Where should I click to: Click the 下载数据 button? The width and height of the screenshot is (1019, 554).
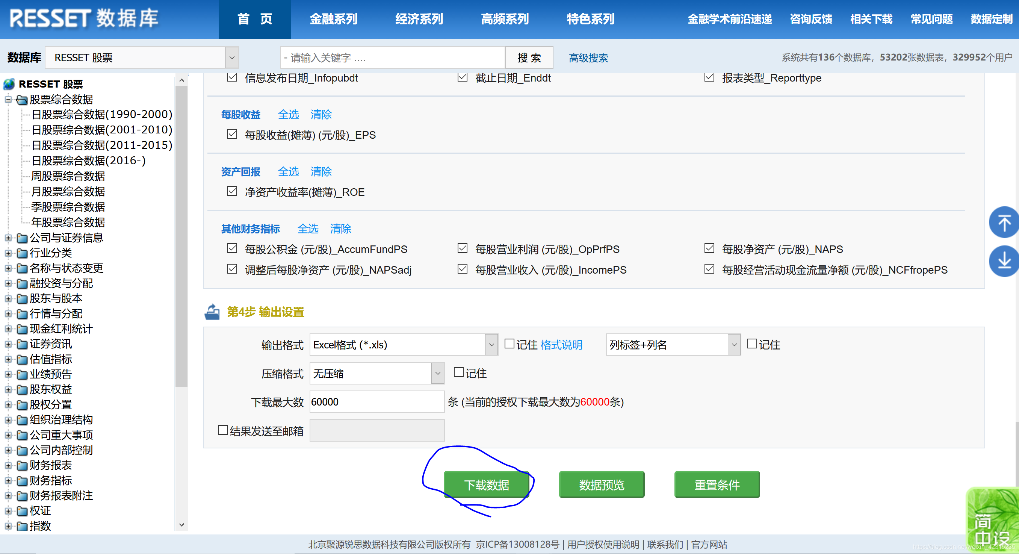click(x=486, y=484)
